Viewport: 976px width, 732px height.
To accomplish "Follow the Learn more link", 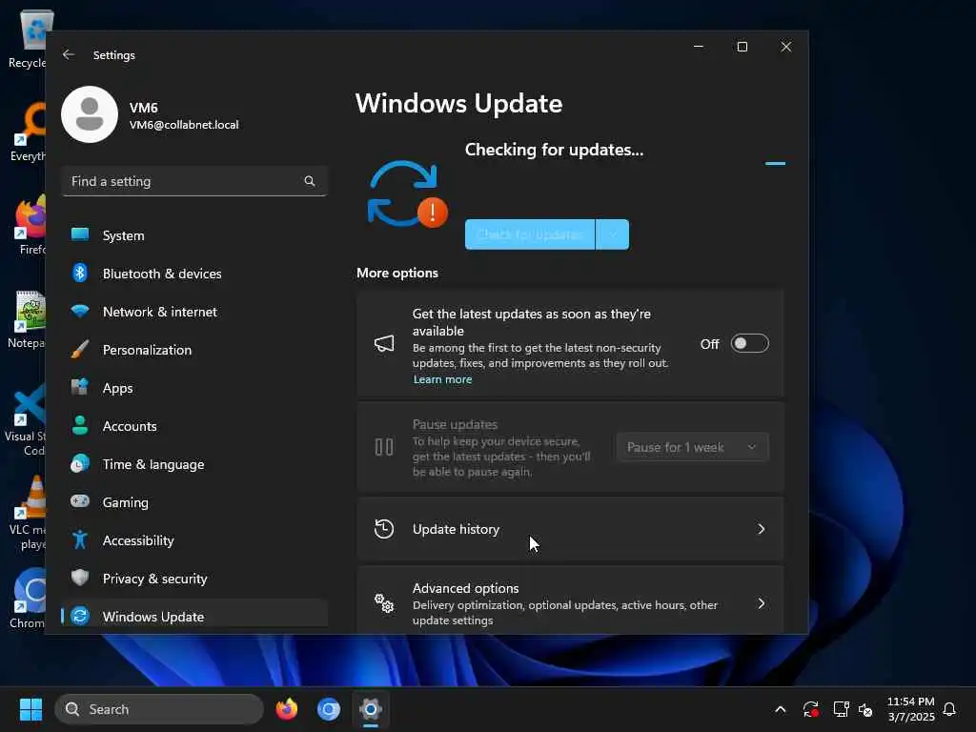I will tap(442, 379).
